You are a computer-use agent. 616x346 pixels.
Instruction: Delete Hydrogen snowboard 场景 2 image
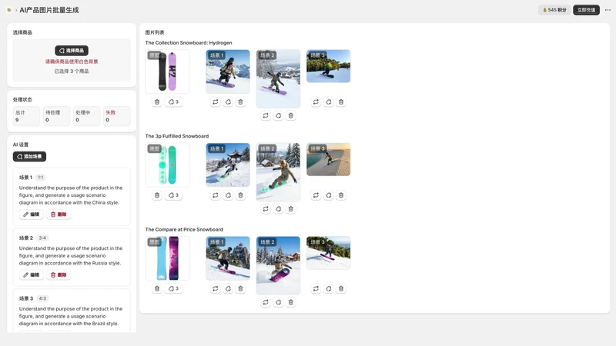pyautogui.click(x=291, y=116)
